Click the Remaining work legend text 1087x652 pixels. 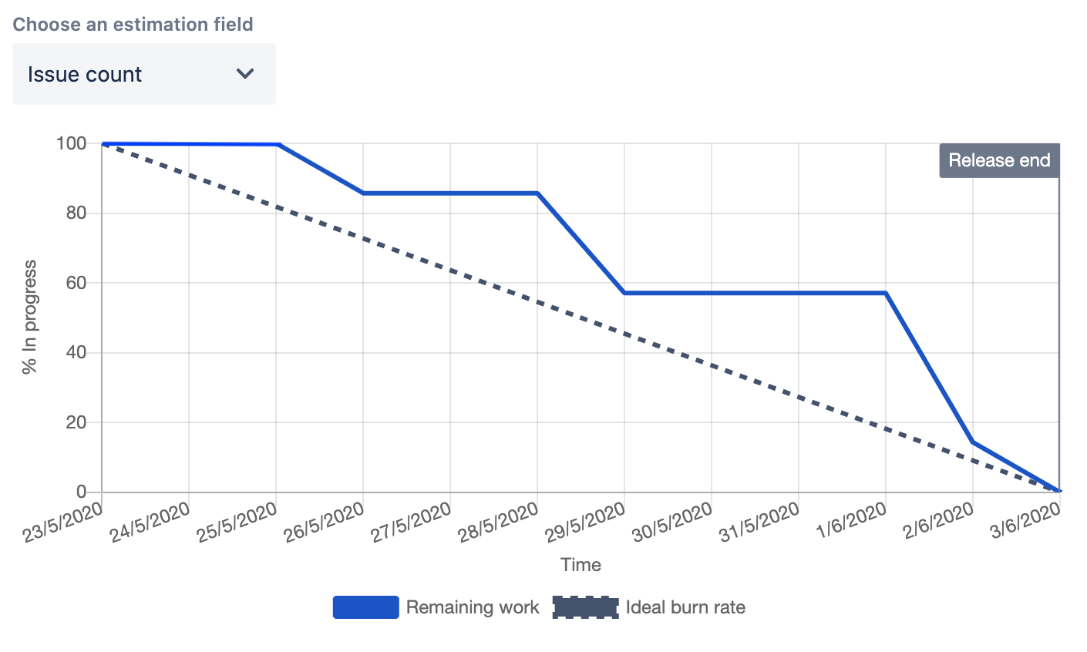point(473,607)
